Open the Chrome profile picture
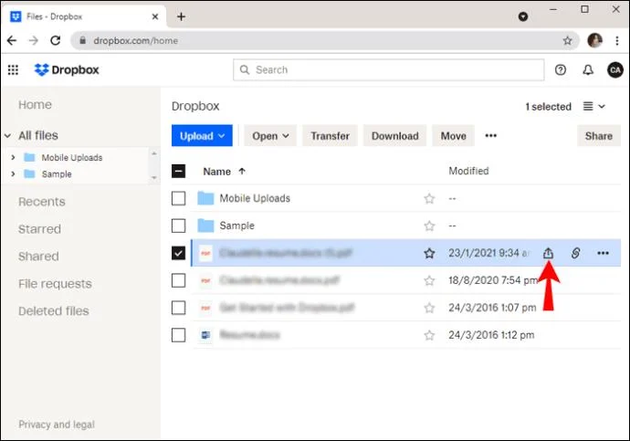 tap(594, 40)
